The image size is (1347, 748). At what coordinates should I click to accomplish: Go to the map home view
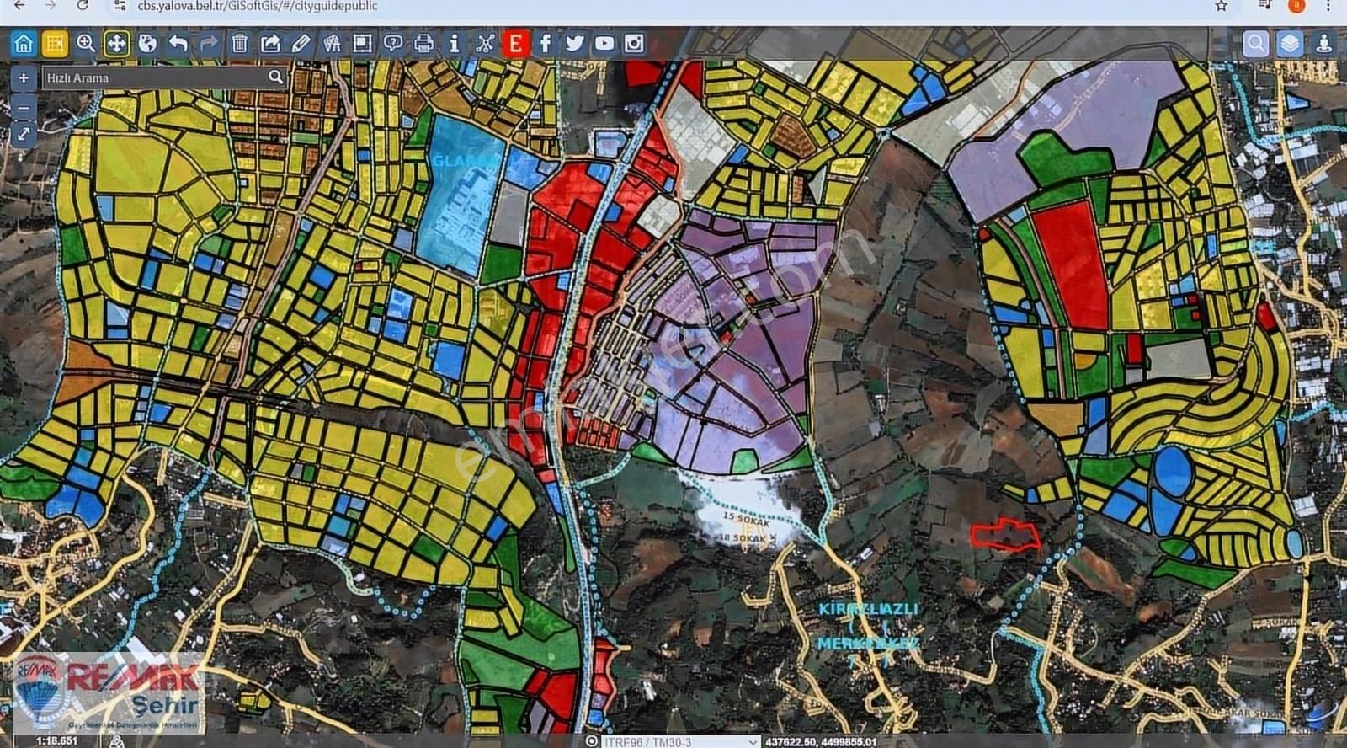(x=24, y=44)
